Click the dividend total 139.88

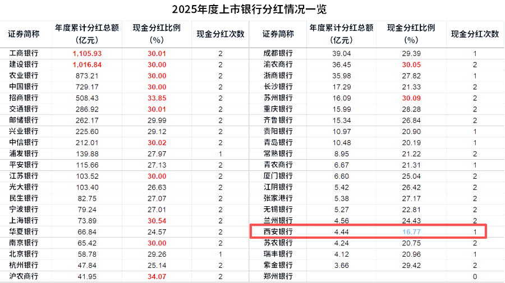87,154
